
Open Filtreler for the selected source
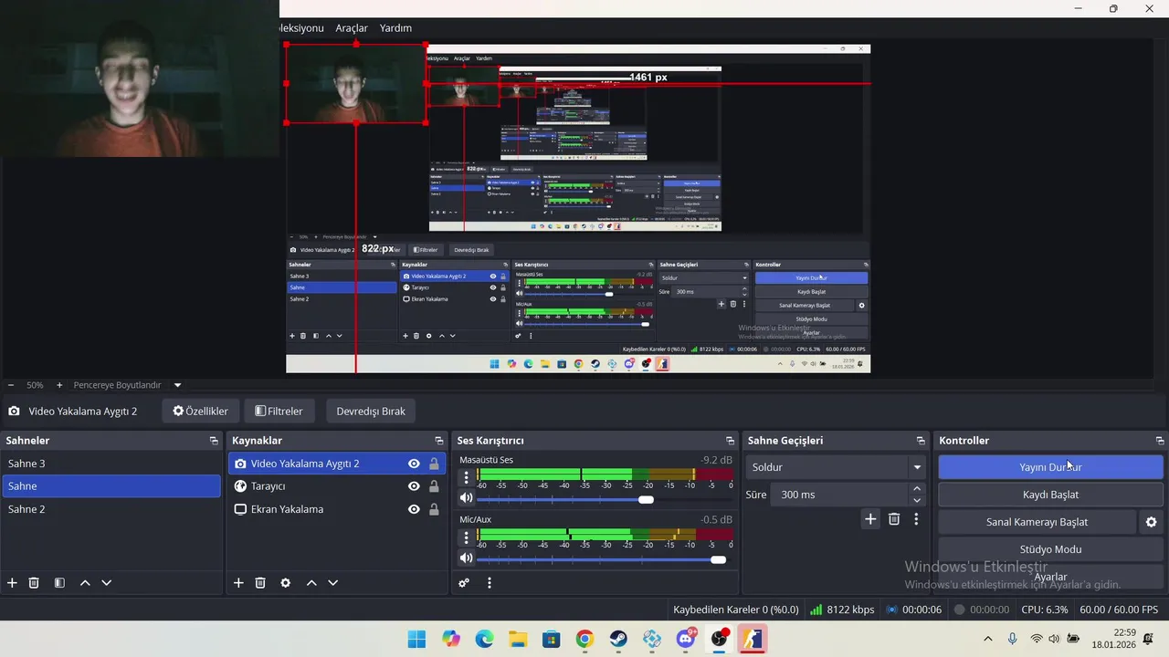[x=279, y=412]
